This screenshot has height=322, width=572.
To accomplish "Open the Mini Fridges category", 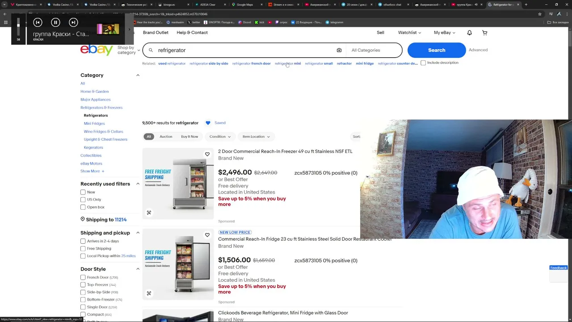I will click(94, 123).
